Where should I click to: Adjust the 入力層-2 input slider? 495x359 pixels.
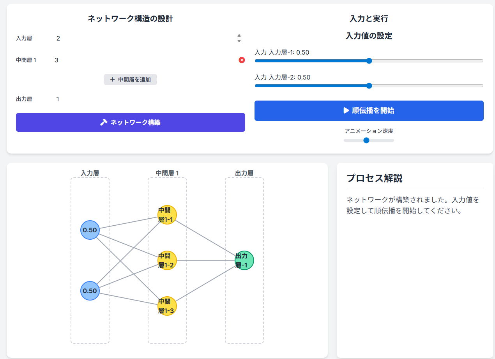[369, 86]
